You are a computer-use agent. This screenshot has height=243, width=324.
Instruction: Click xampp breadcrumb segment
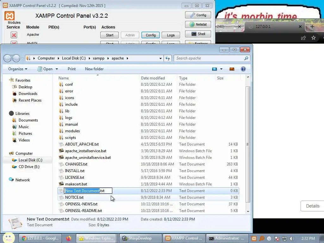[99, 58]
